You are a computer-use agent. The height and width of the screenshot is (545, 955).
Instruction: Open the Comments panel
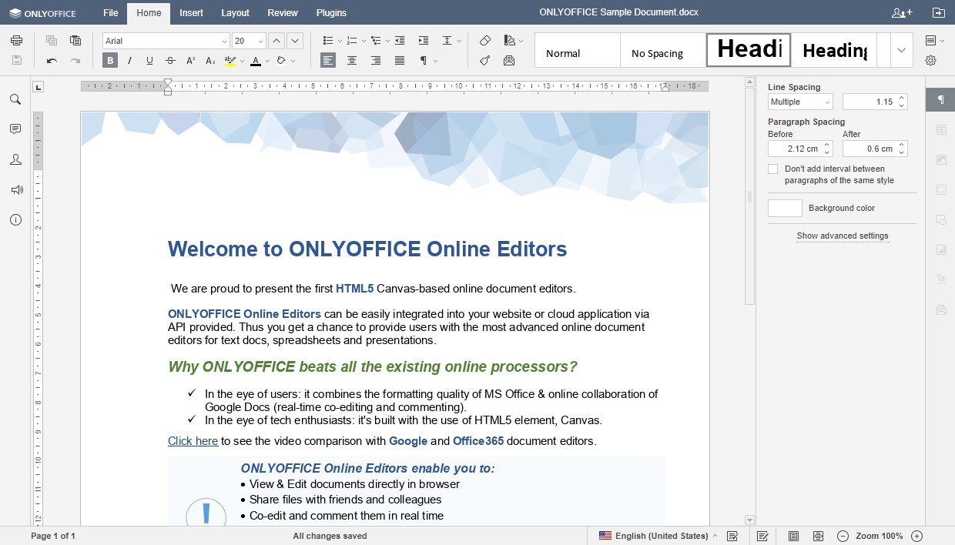point(15,129)
